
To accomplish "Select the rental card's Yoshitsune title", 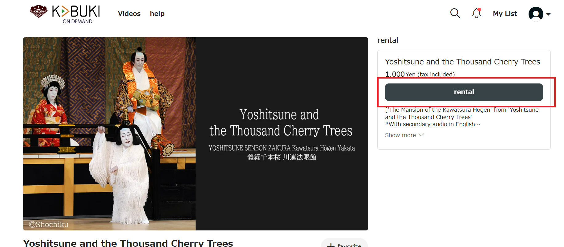I will pyautogui.click(x=462, y=62).
